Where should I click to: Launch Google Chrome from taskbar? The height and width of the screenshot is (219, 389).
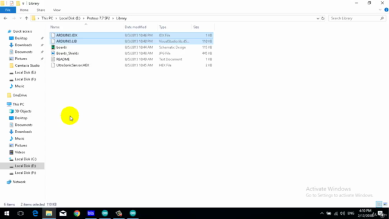pyautogui.click(x=77, y=214)
